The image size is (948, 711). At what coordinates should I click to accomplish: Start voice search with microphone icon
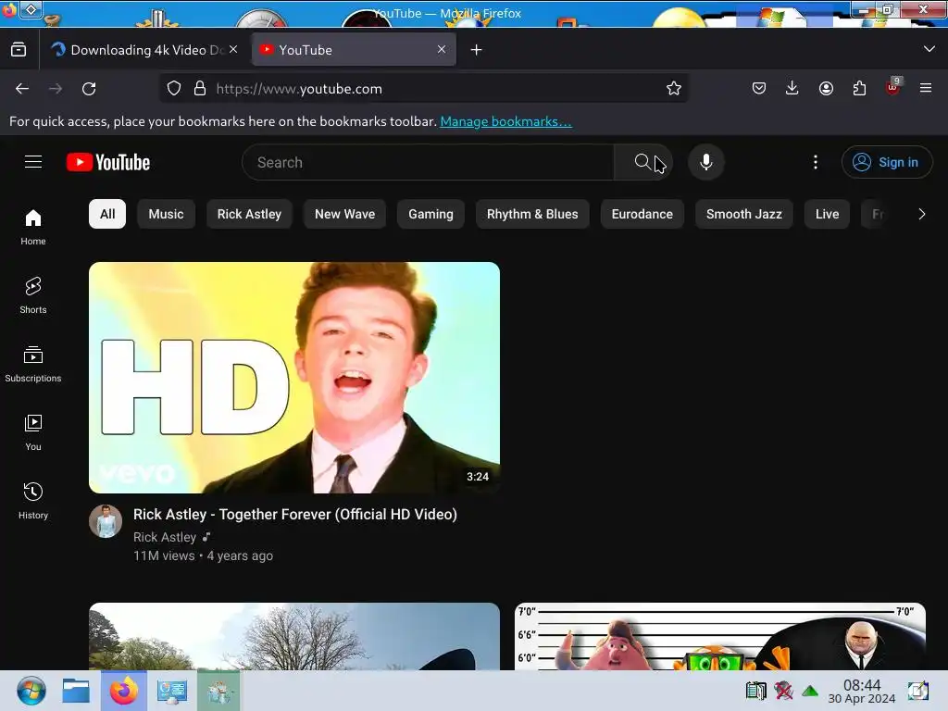(x=705, y=162)
